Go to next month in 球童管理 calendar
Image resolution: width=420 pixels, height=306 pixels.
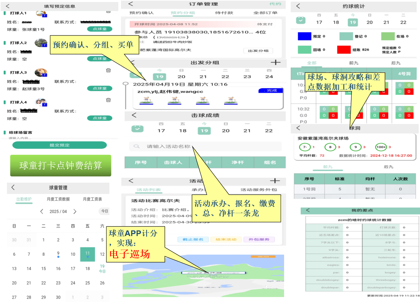(75, 212)
